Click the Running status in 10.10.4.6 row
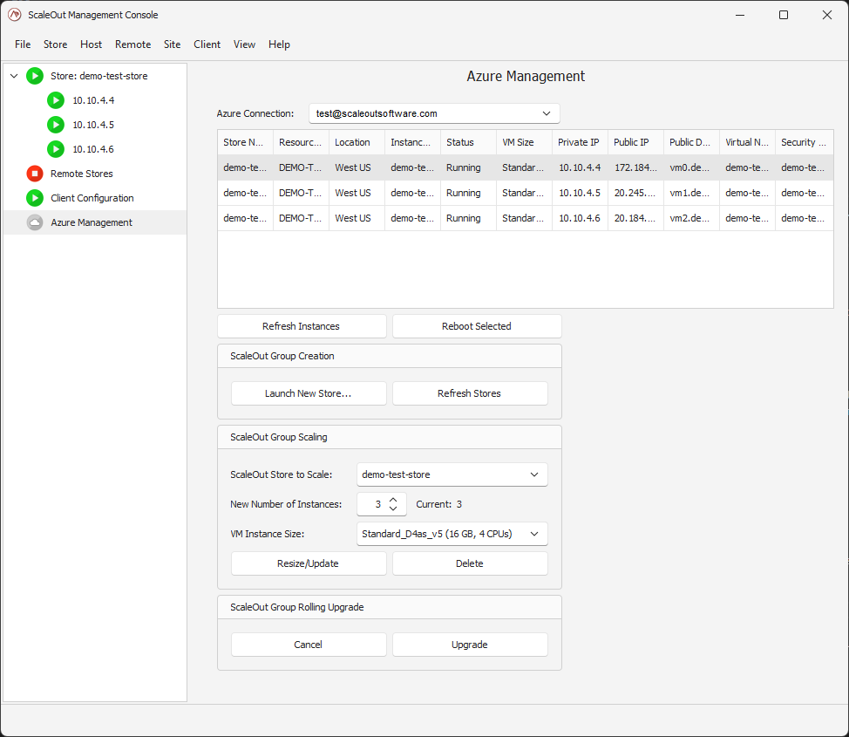The width and height of the screenshot is (849, 737). coord(468,218)
